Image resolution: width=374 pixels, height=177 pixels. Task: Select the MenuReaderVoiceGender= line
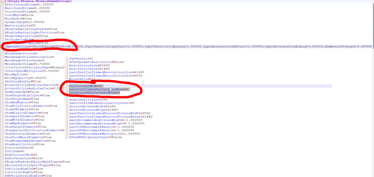pos(25,61)
